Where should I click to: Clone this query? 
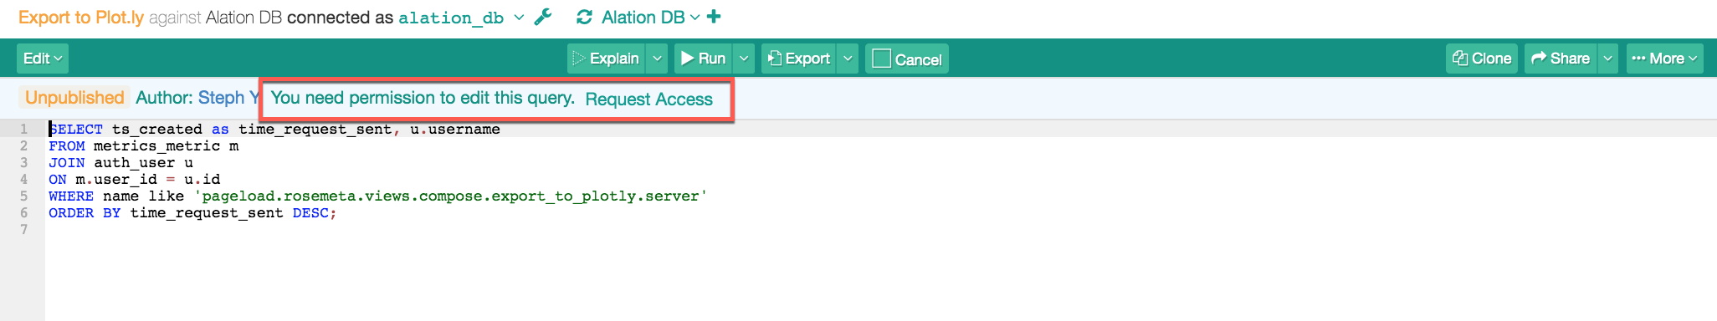(1482, 59)
